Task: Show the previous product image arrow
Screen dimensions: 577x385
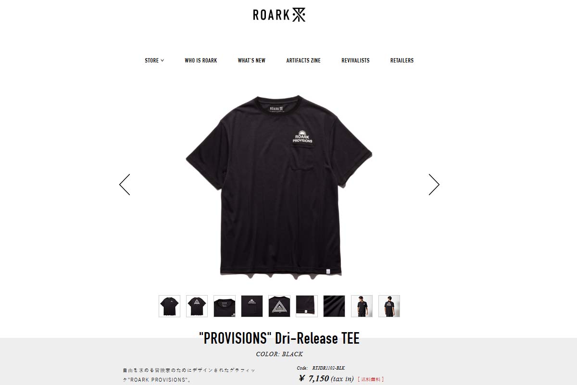Action: (125, 185)
